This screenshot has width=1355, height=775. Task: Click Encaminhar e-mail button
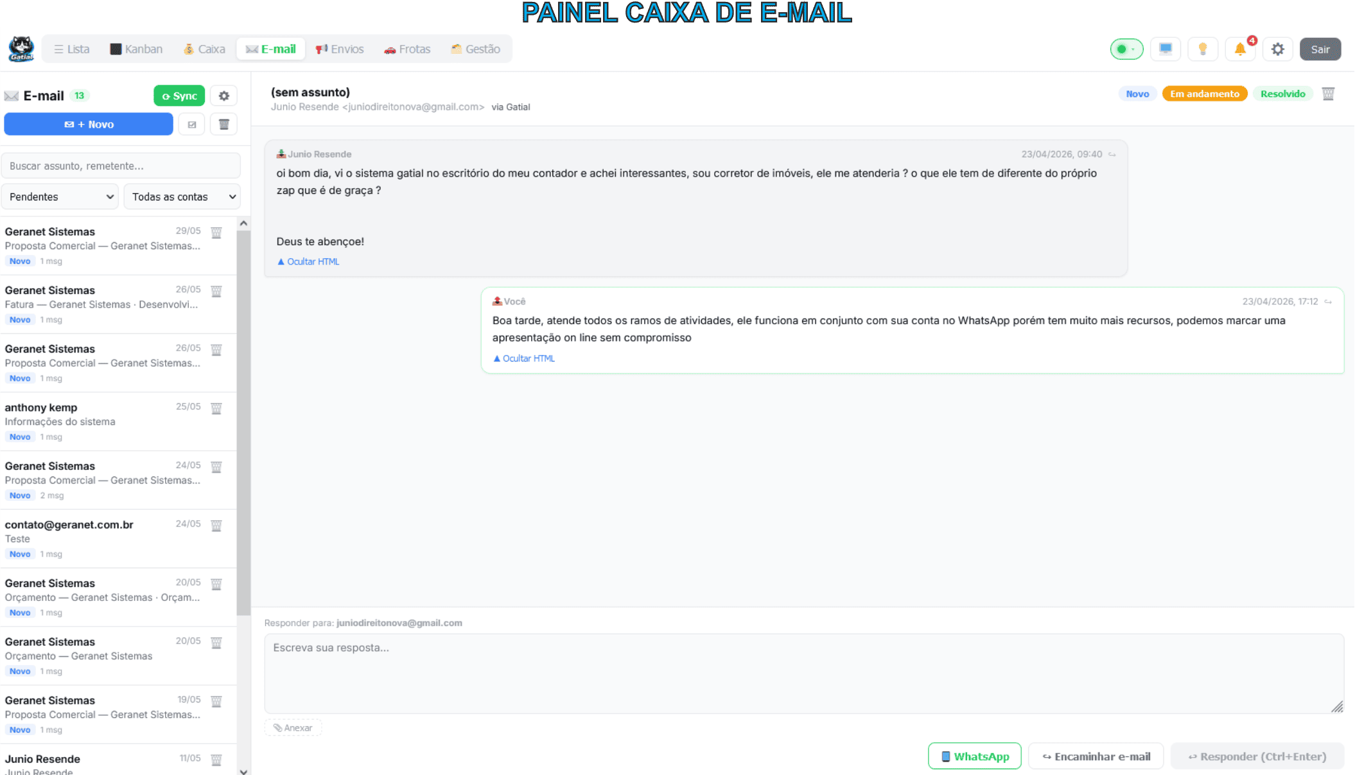(x=1096, y=756)
